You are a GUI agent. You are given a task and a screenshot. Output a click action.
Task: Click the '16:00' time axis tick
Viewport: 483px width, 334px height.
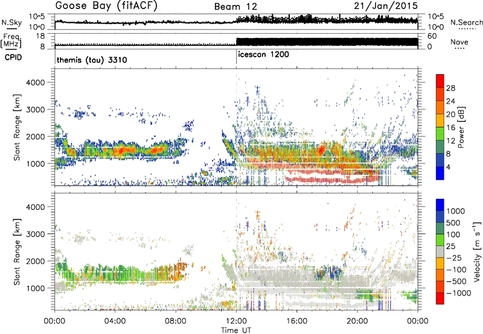coord(296,321)
